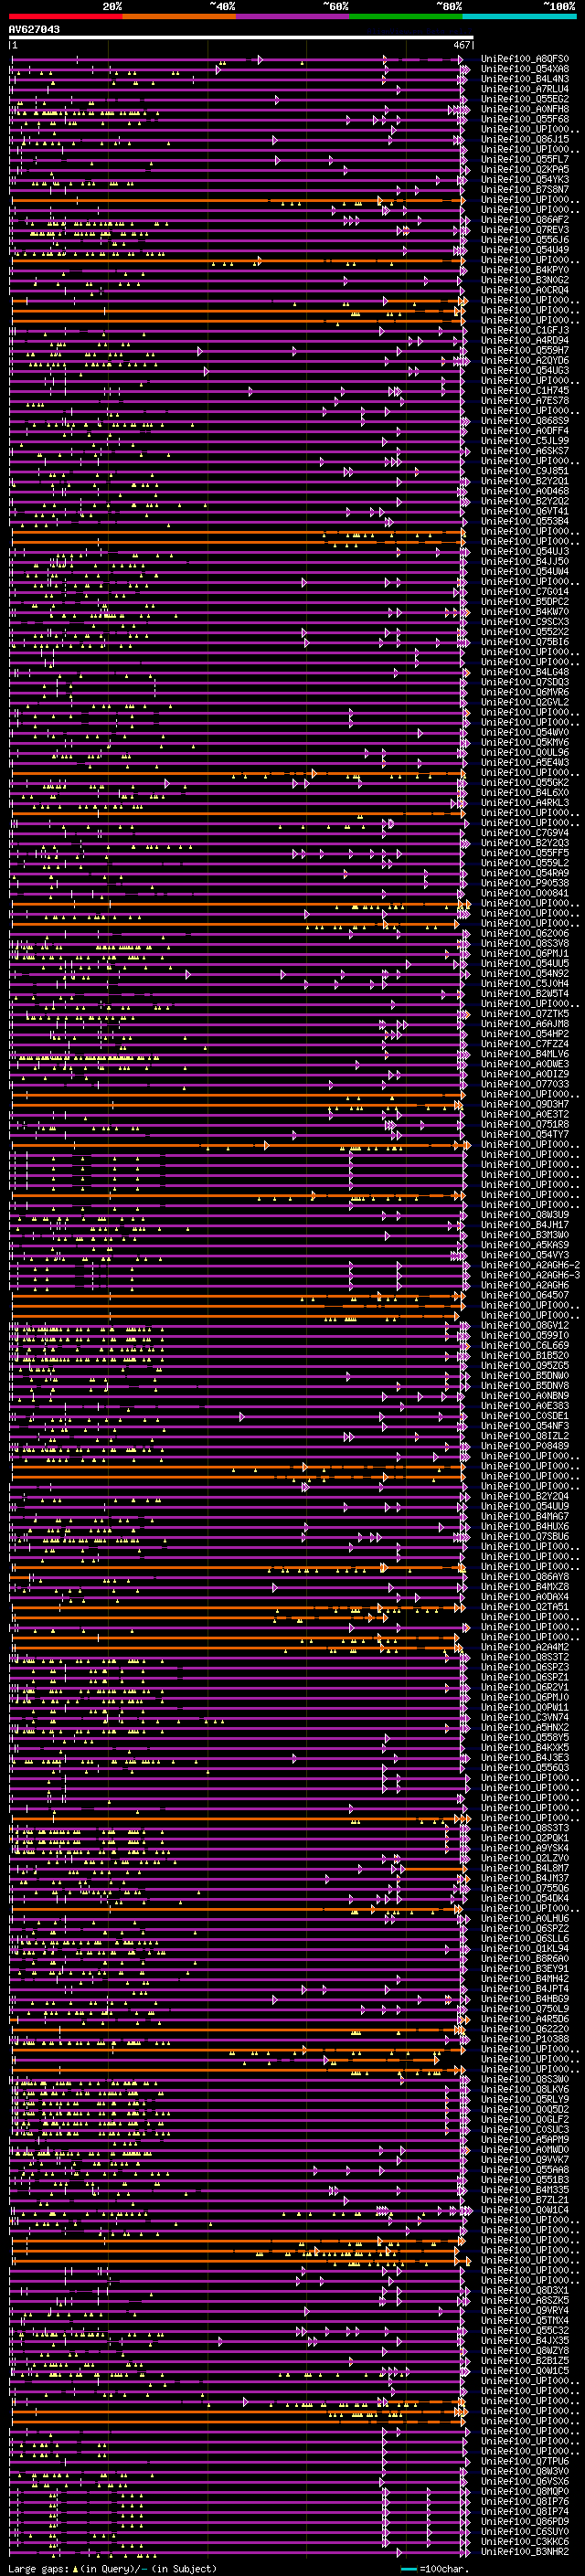Click the red 20% identity legend bar
Image resolution: width=585 pixels, height=2576 pixels.
[66, 16]
